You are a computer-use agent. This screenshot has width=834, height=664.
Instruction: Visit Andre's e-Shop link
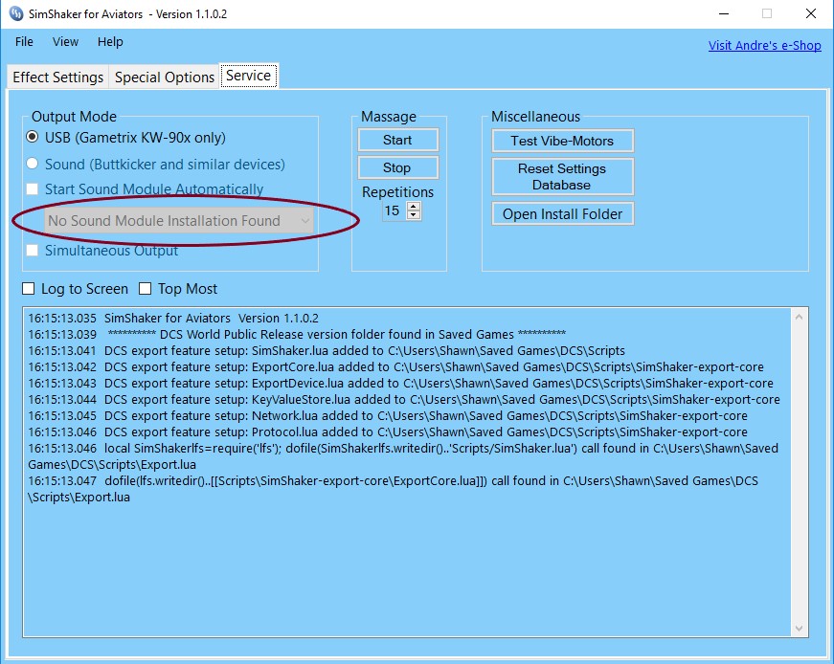tap(764, 46)
